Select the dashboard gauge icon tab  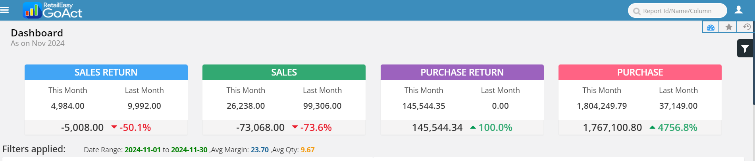click(711, 27)
